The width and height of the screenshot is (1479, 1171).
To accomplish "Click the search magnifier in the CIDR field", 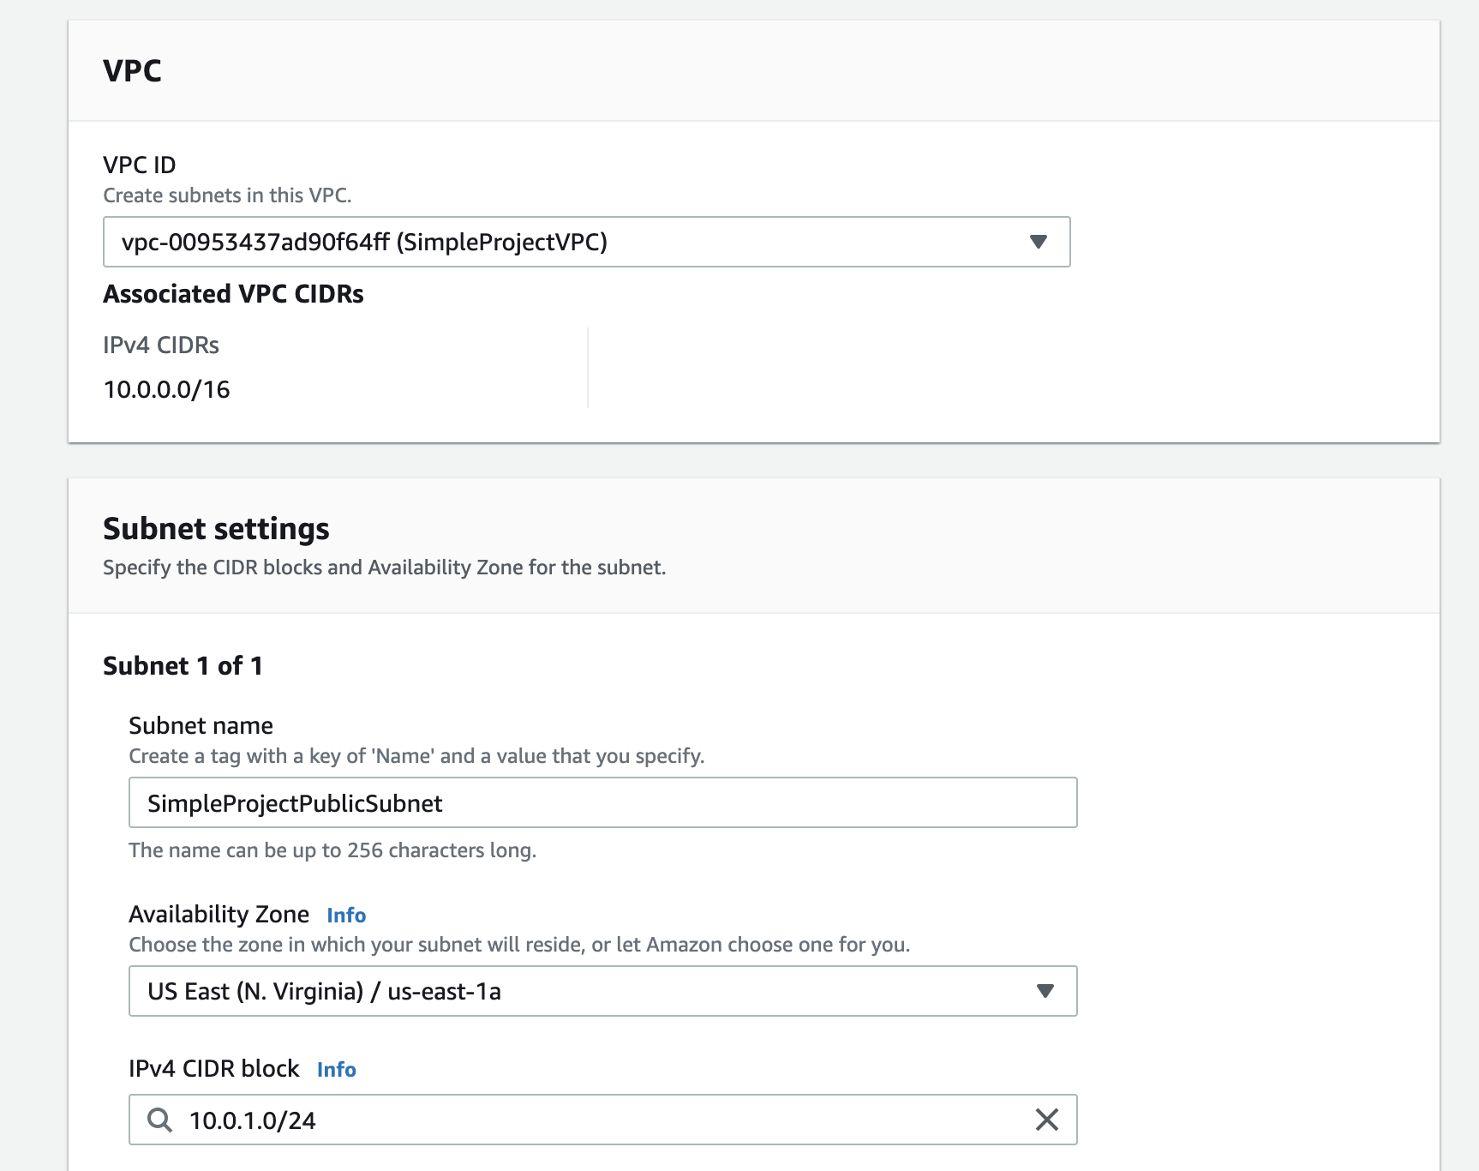I will coord(160,1120).
